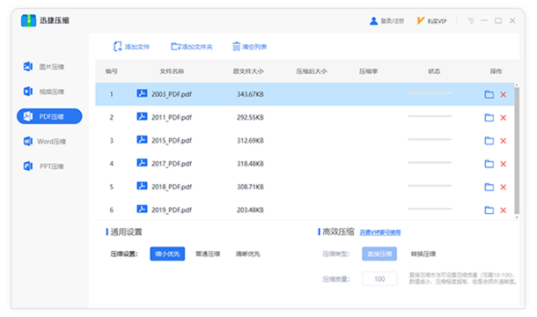Select the 普通压缩 compression option
The image size is (537, 317).
[208, 254]
